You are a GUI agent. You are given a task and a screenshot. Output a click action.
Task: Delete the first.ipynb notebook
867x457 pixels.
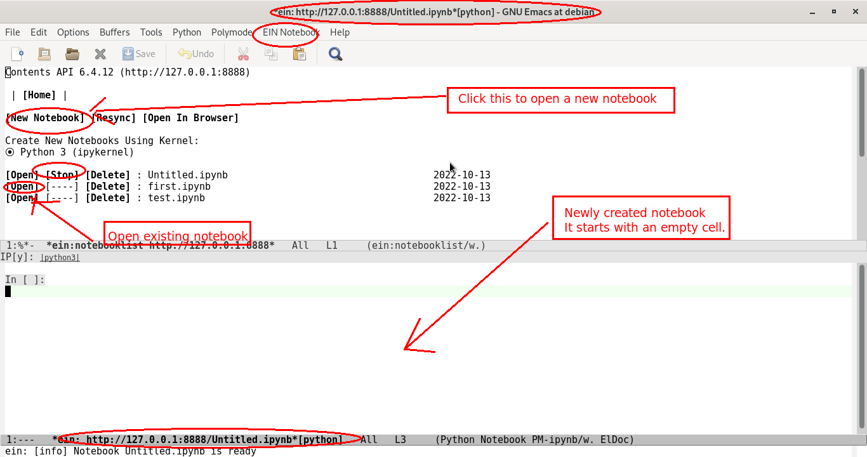pos(108,187)
